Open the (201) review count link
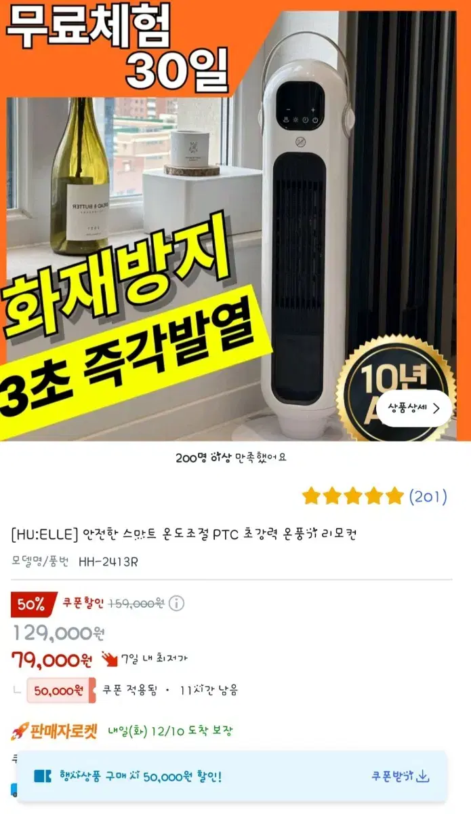The height and width of the screenshot is (814, 471). tap(428, 497)
